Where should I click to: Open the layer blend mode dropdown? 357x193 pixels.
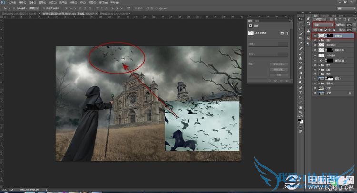[323, 25]
